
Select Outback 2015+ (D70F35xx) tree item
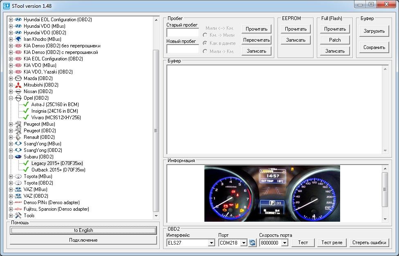58,170
